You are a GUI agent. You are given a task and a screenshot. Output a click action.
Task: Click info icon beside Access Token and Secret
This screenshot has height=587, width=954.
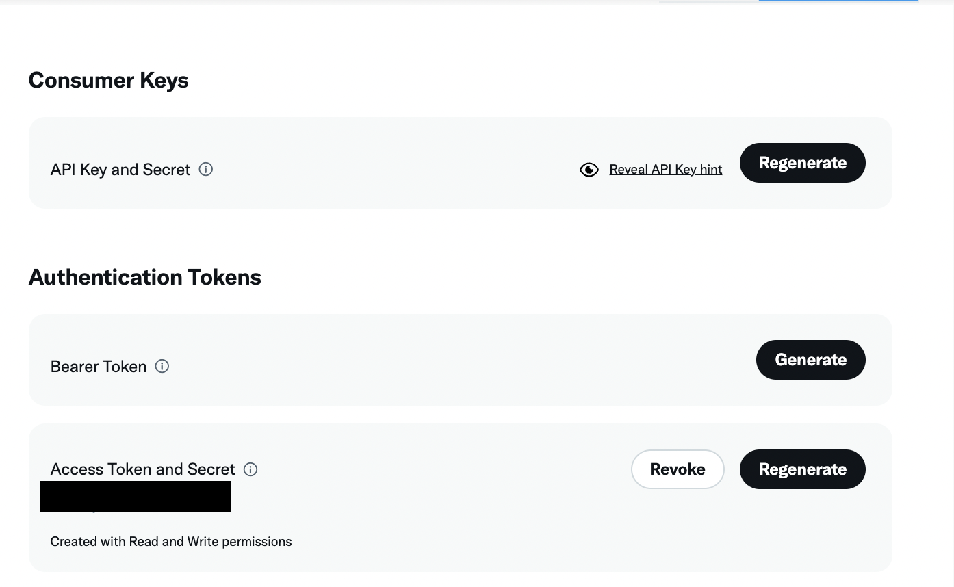pyautogui.click(x=250, y=469)
